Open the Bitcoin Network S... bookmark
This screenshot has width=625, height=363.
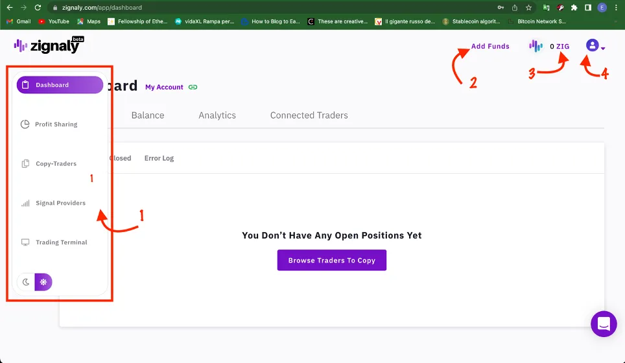[x=537, y=21]
